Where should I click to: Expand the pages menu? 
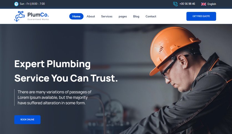tap(123, 17)
